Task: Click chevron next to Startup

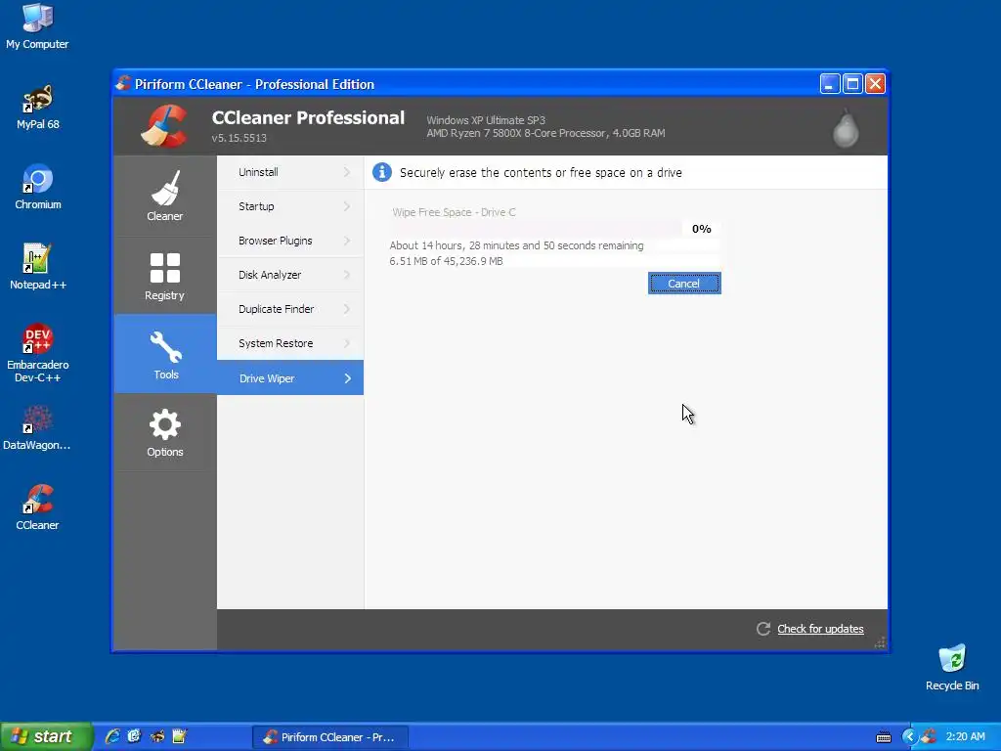Action: coord(347,206)
